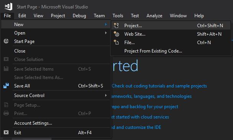Select Page Setup menu entry
This screenshot has width=233, height=140.
(56, 105)
